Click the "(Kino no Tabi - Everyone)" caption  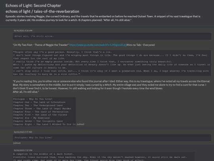pos(140,45)
